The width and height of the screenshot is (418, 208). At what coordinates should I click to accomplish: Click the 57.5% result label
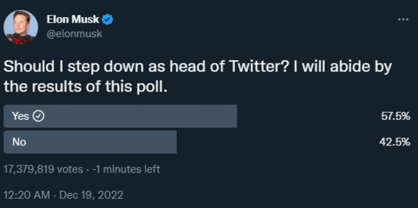[x=396, y=116]
